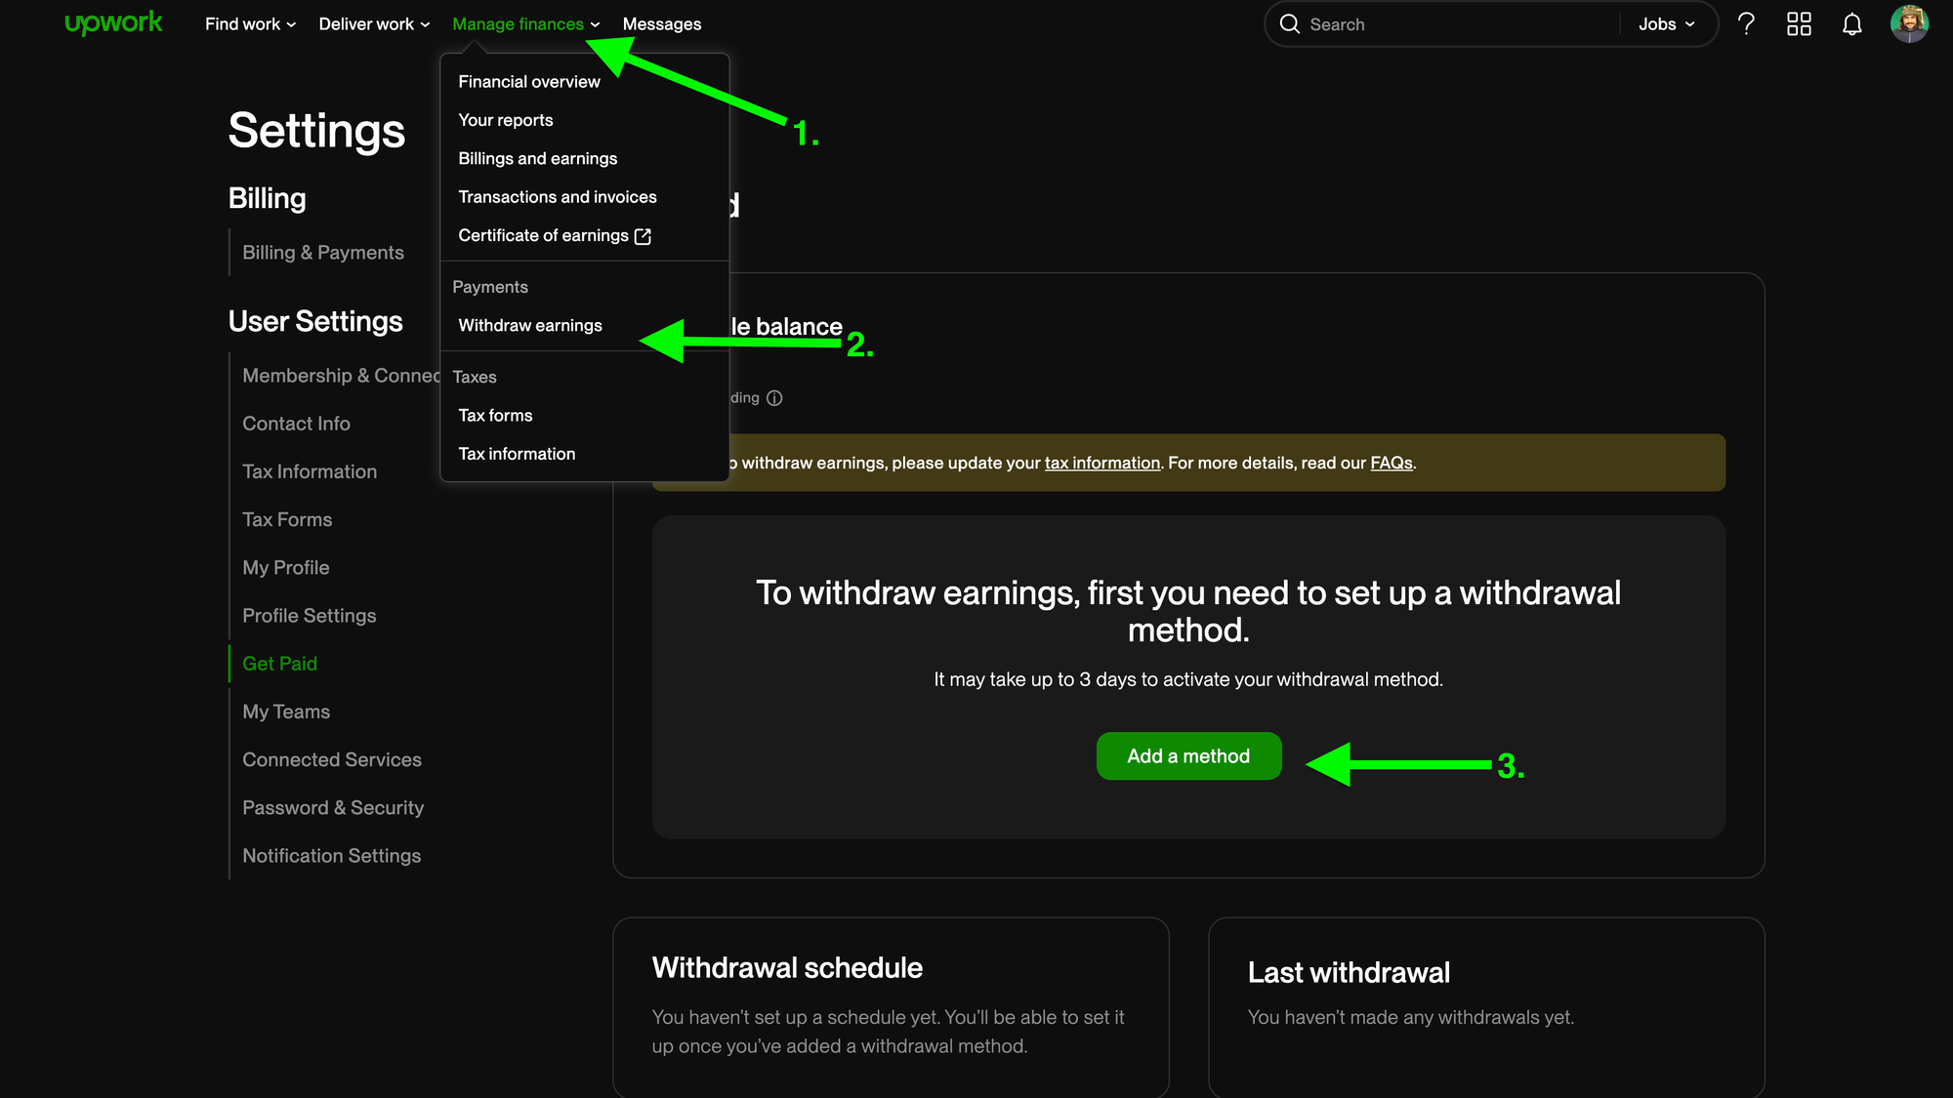Screen dimensions: 1953x1098
Task: Click the Add a method button
Action: (x=1188, y=755)
